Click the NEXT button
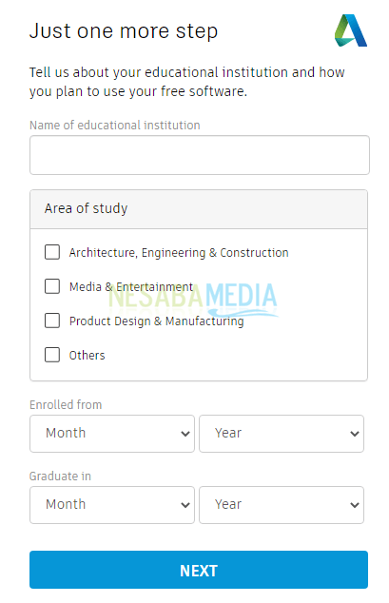389x603 pixels. click(x=199, y=570)
